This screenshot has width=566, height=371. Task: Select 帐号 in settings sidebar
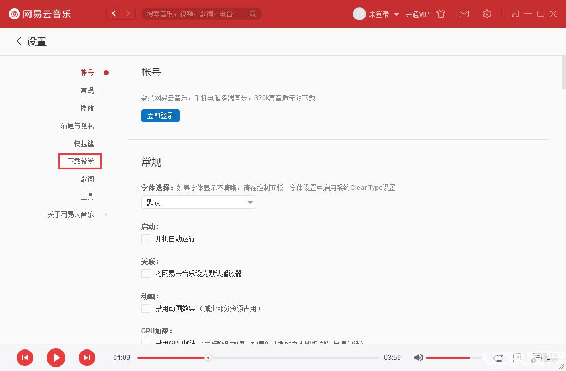[87, 73]
